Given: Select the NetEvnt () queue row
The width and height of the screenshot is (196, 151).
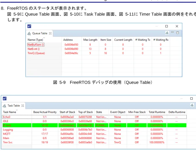Looking at the screenshot, I should point(98,49).
